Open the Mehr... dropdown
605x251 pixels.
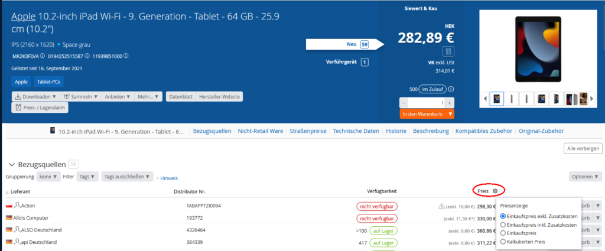pos(148,96)
